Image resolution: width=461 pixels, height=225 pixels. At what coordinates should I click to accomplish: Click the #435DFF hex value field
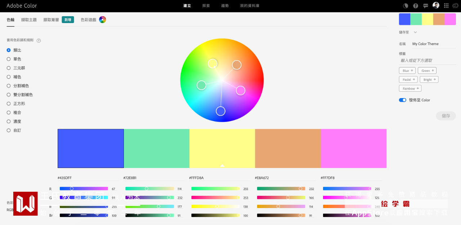[88, 178]
